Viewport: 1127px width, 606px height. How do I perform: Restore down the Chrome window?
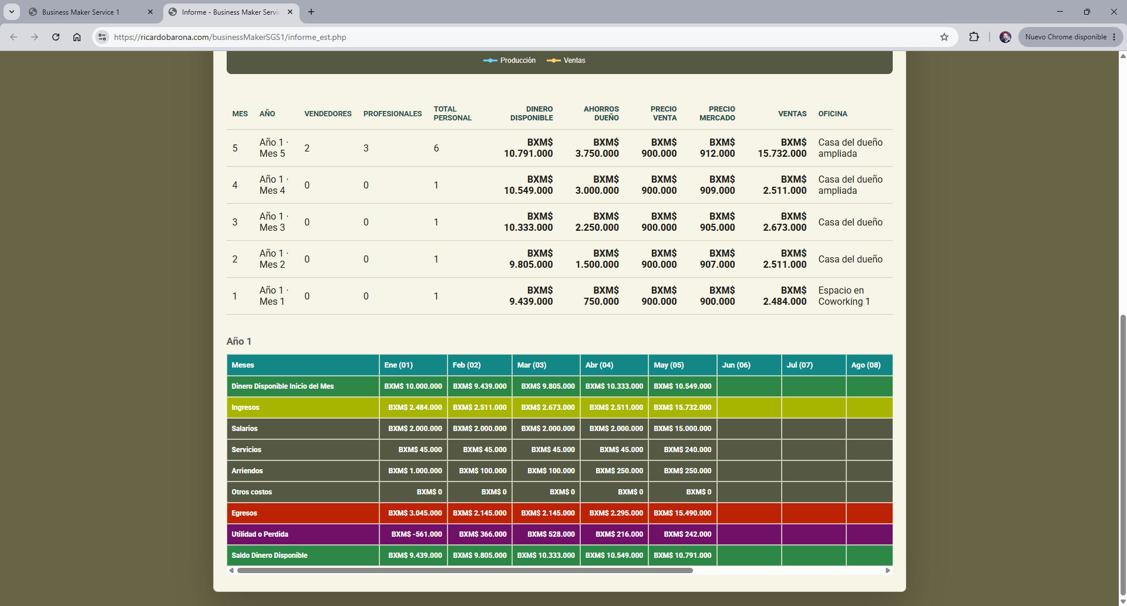1087,12
